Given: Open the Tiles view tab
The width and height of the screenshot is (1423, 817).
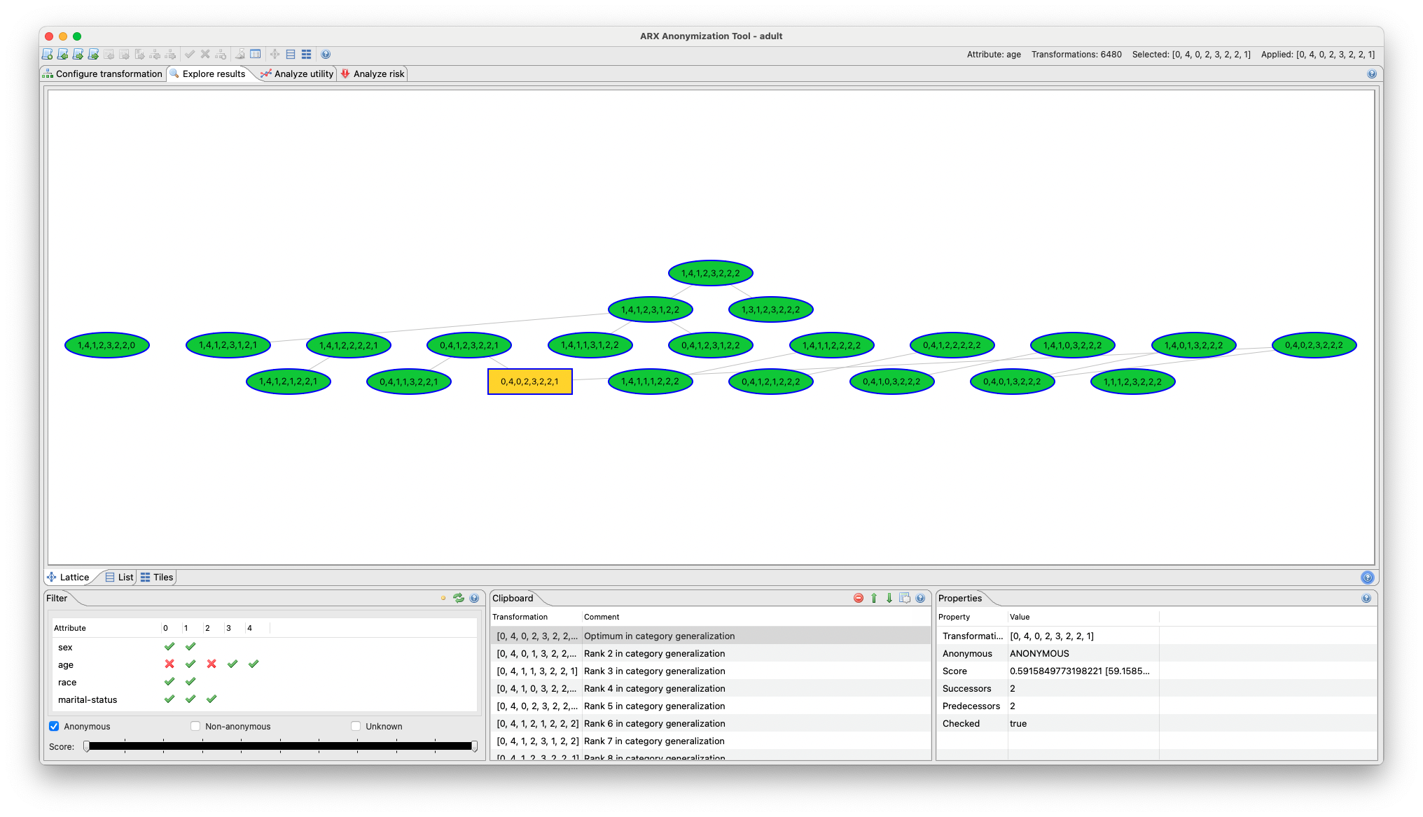Looking at the screenshot, I should (x=157, y=577).
